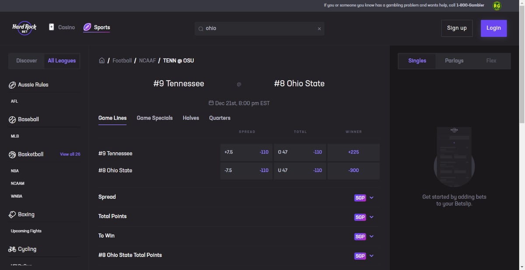The image size is (525, 270).
Task: Click the Casino card icon
Action: 52,27
